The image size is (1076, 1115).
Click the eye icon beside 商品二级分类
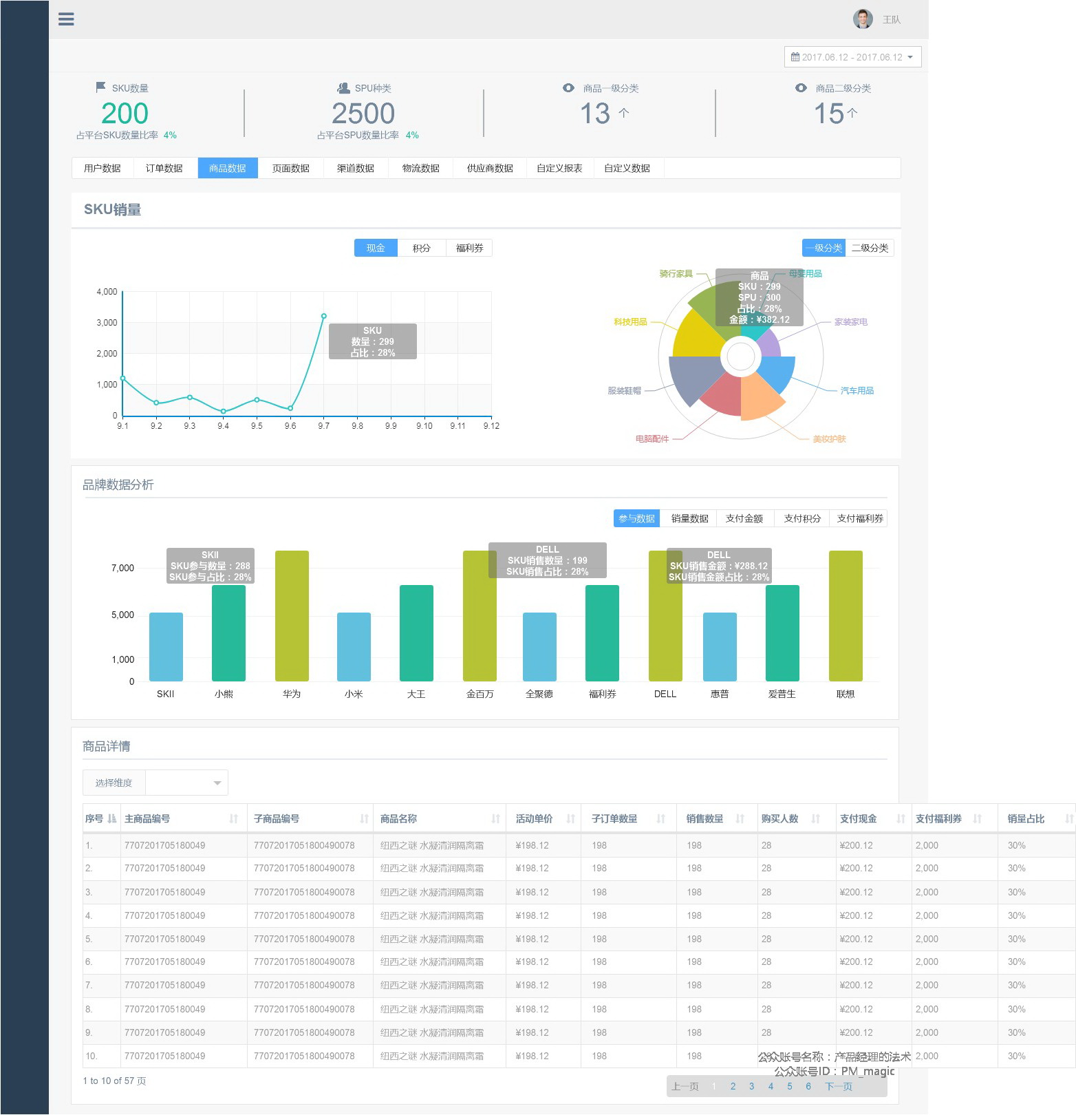pyautogui.click(x=801, y=88)
